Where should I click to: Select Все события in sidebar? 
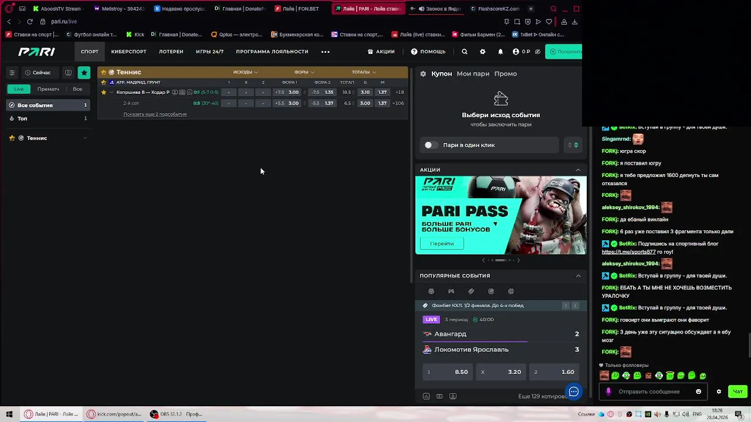[x=48, y=105]
